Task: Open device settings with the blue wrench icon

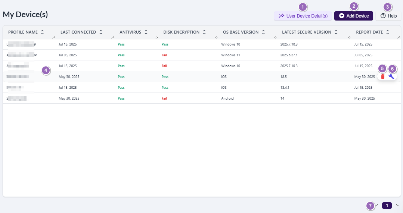Action: coord(391,76)
